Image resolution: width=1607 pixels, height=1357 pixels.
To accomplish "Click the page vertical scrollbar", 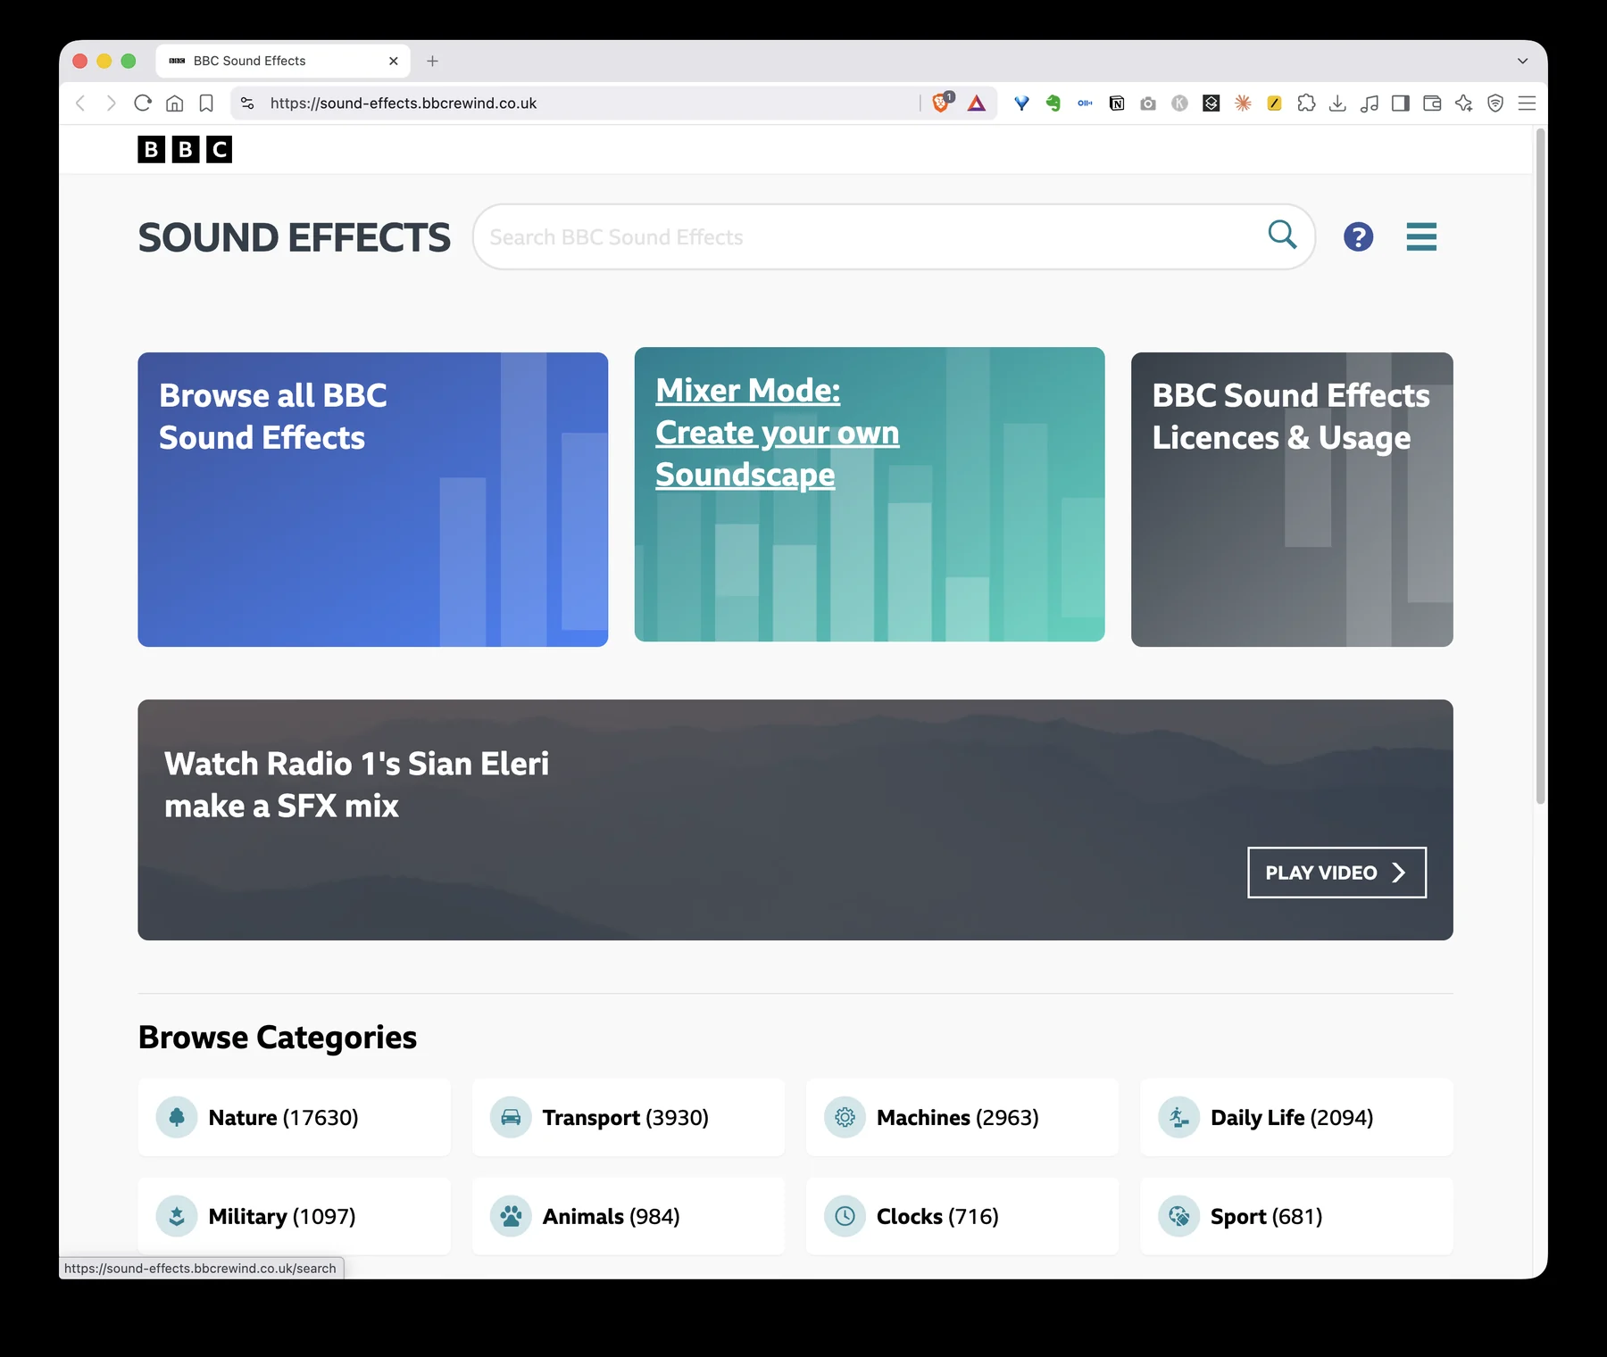I will point(1540,467).
